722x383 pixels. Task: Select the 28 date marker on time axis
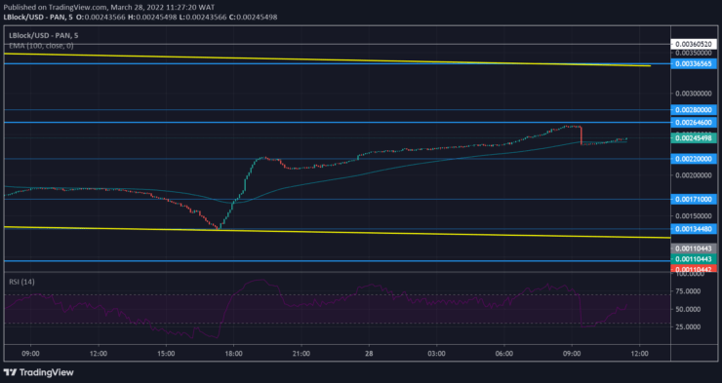coord(369,354)
